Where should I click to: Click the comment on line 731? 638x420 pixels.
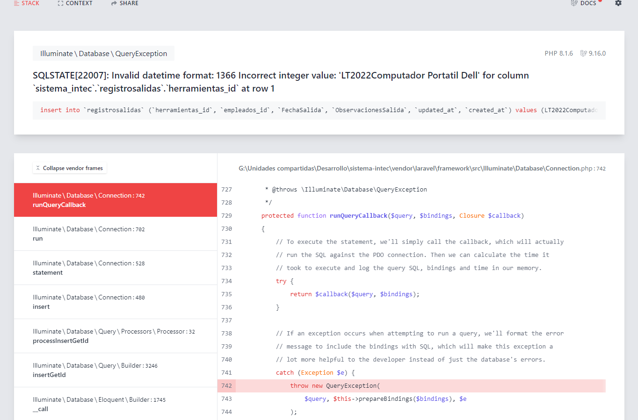[x=420, y=242]
